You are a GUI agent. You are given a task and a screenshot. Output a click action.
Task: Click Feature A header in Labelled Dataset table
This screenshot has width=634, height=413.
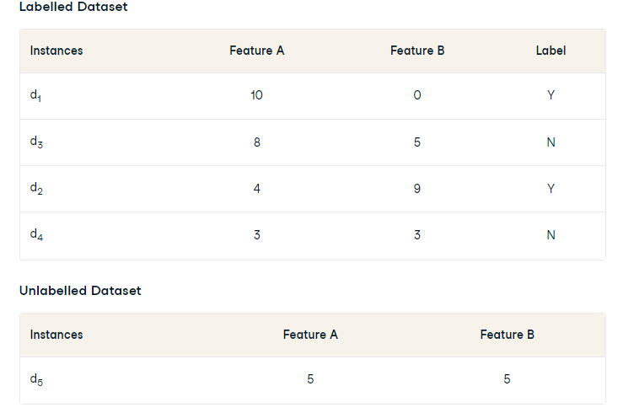pyautogui.click(x=256, y=51)
